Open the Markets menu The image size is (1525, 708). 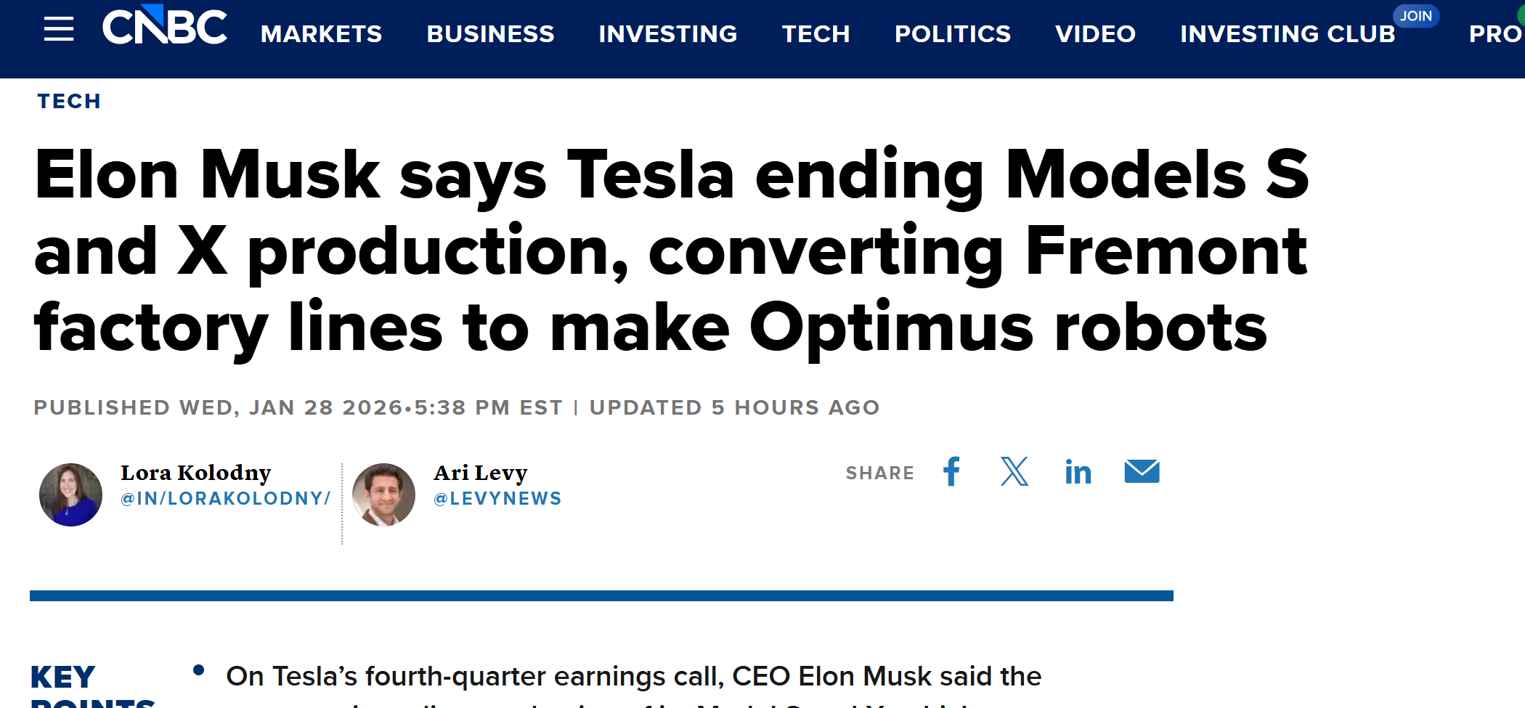coord(321,33)
